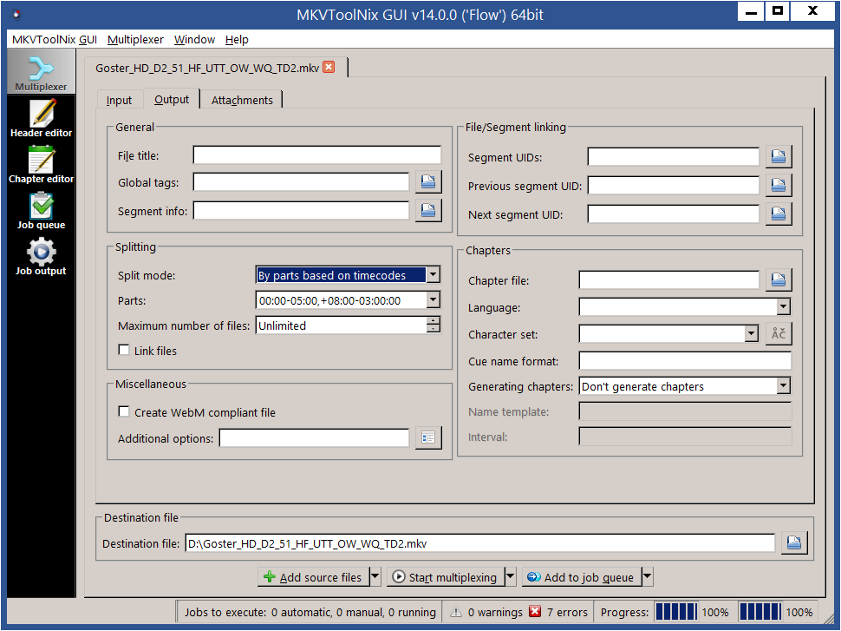Viewport: 841px width, 631px height.
Task: Click the Segment UIDs input field
Action: coord(674,157)
